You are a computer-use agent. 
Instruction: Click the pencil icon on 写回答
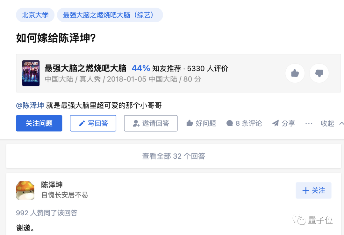pos(82,123)
